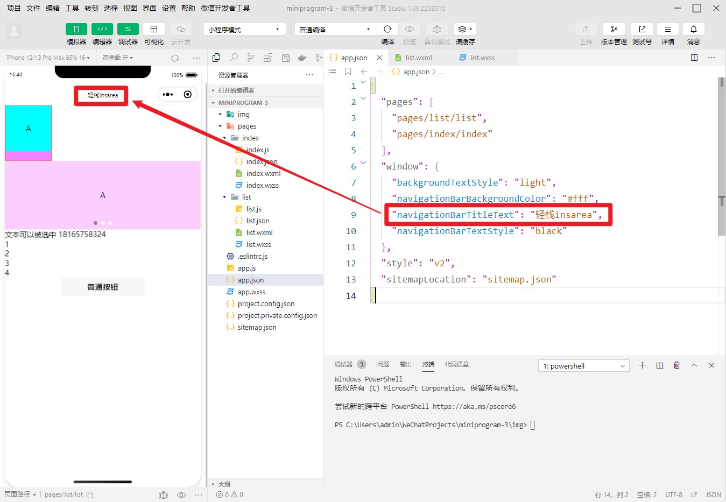Image resolution: width=726 pixels, height=502 pixels.
Task: Open the details (详情) panel
Action: 668,29
